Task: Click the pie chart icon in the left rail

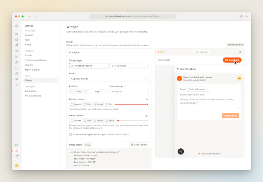Action: [17, 62]
